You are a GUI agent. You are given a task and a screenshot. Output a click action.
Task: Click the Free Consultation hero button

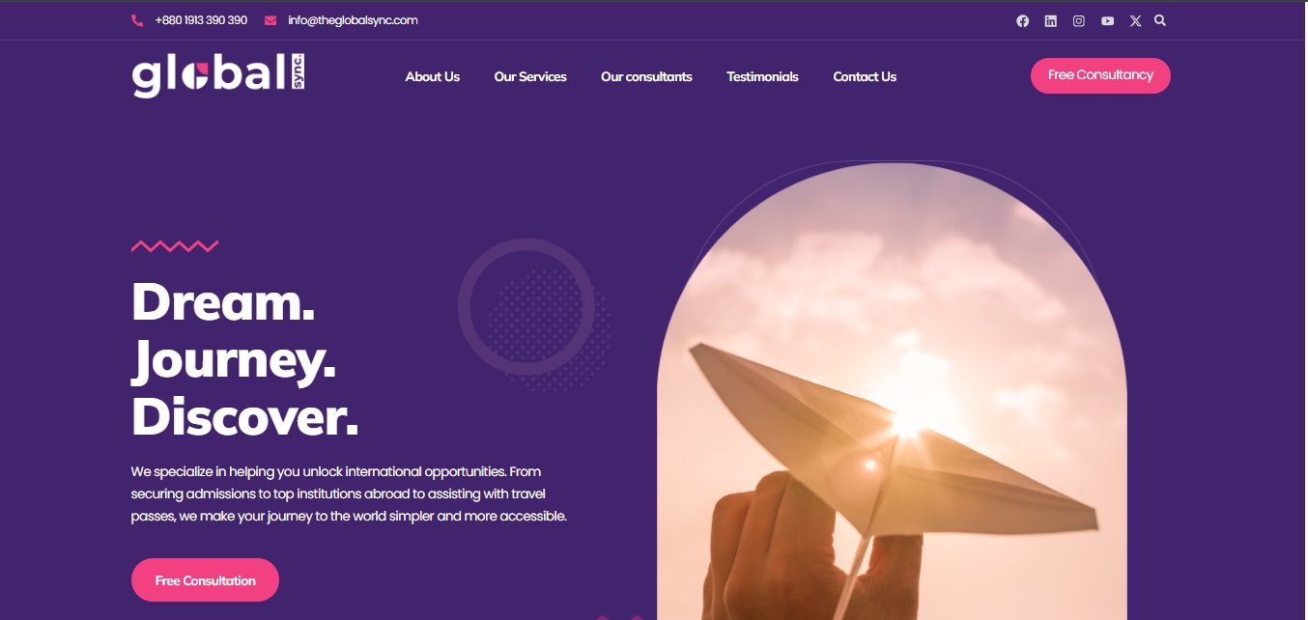pyautogui.click(x=205, y=580)
